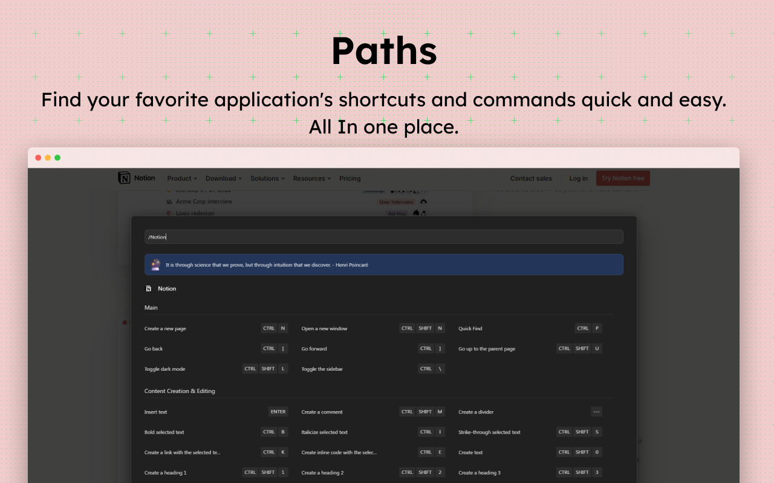The image size is (774, 483).
Task: Go to the Pricing page
Action: 350,179
